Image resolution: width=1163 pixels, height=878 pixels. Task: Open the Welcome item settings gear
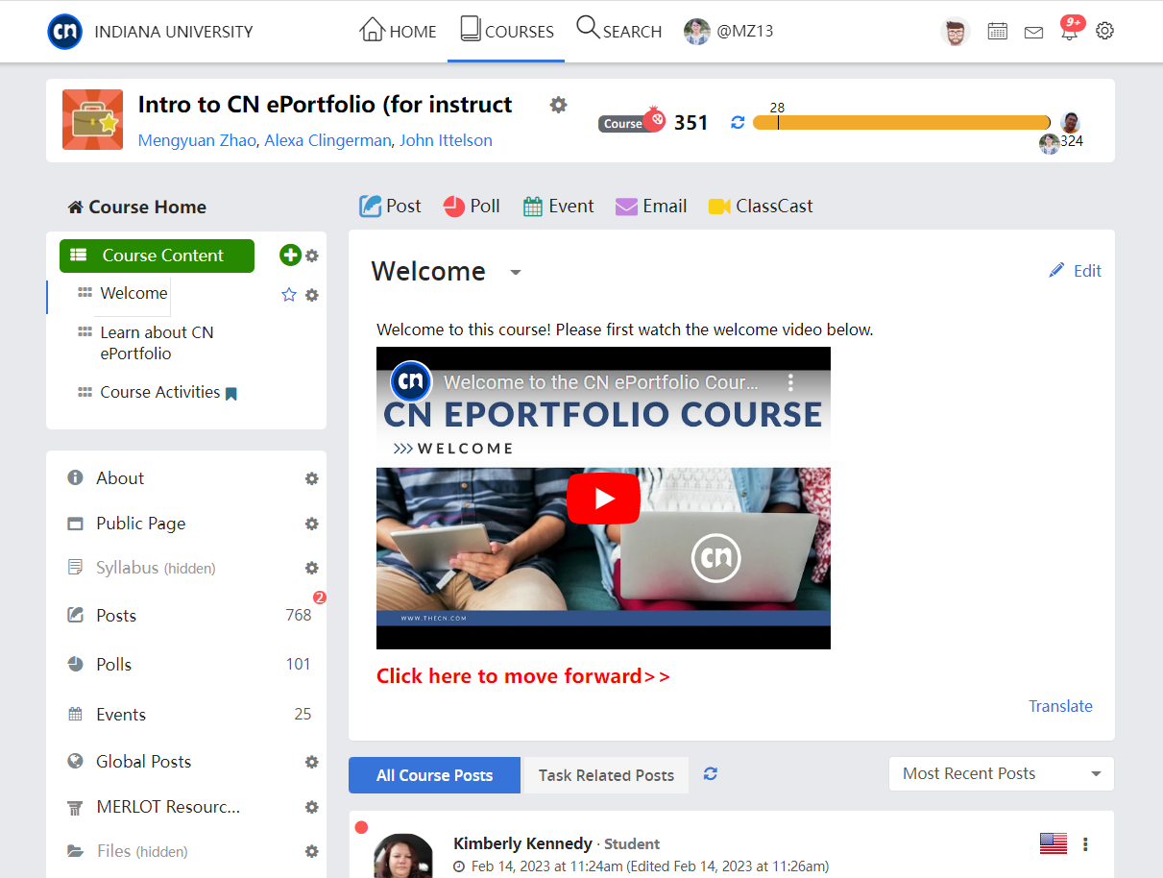[312, 295]
